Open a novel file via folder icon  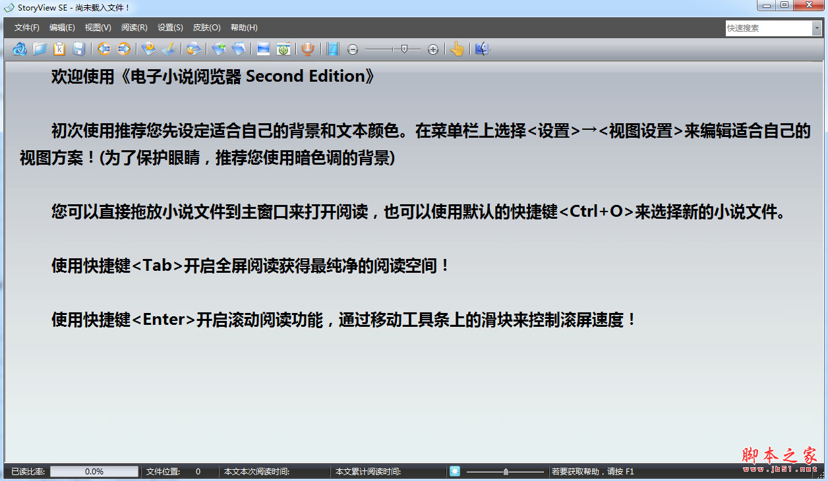coord(40,49)
